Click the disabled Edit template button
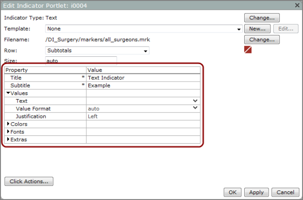Viewport: 303px width, 200px height. [x=286, y=29]
